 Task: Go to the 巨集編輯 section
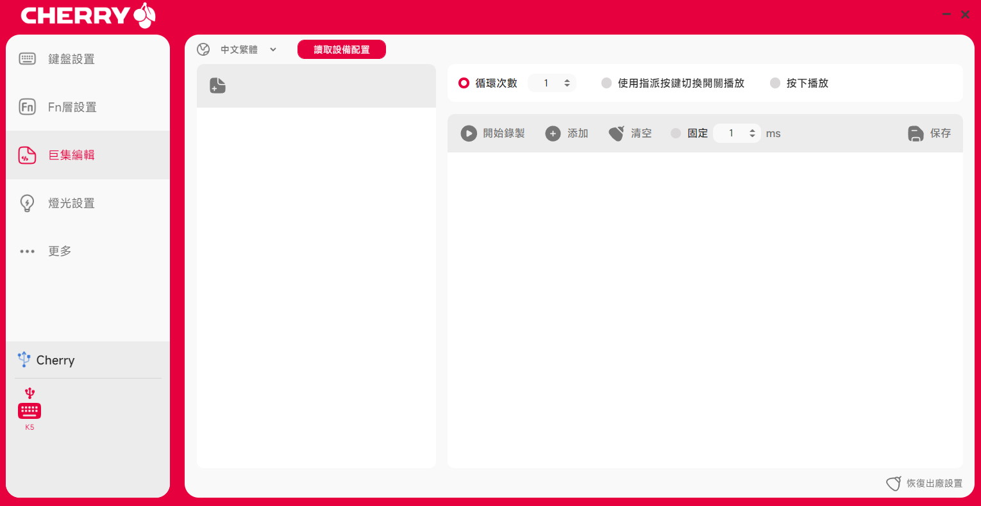coord(88,155)
